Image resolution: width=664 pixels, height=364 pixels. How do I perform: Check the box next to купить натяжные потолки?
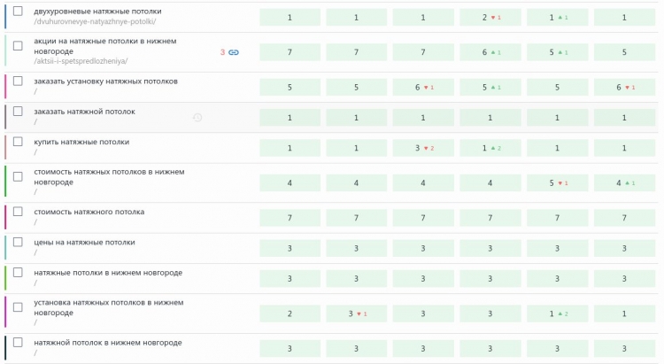[x=18, y=142]
